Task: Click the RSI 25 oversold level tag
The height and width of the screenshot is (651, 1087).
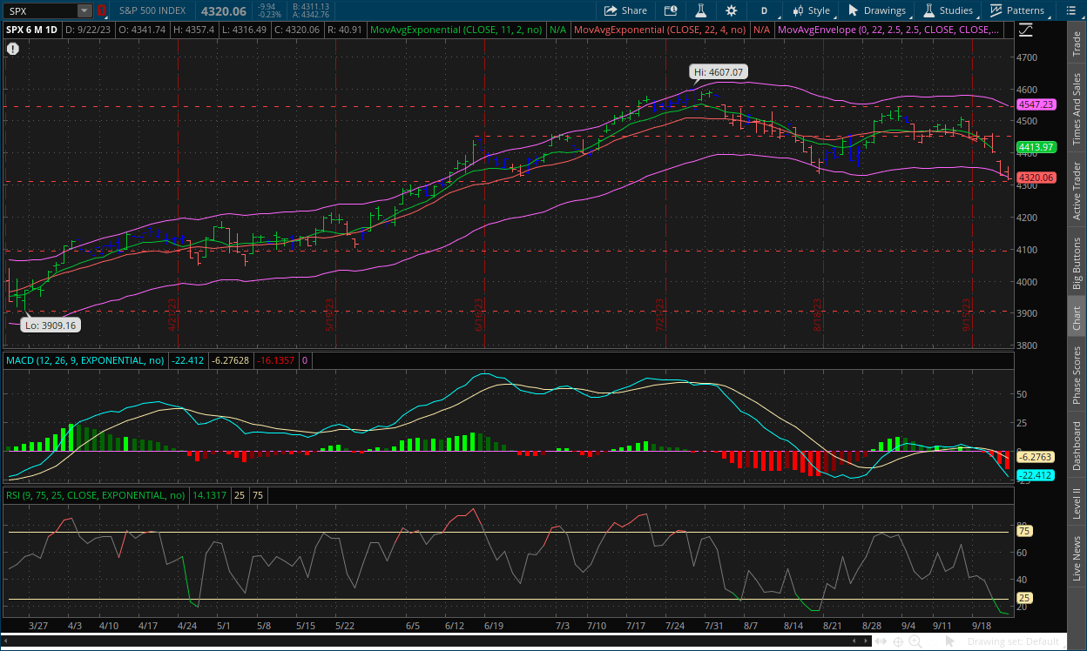Action: tap(1024, 599)
